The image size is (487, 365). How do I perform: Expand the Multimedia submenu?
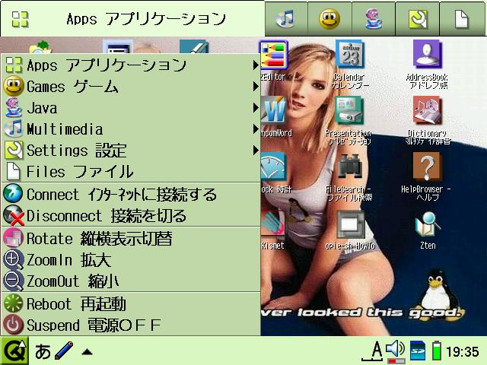(x=256, y=129)
